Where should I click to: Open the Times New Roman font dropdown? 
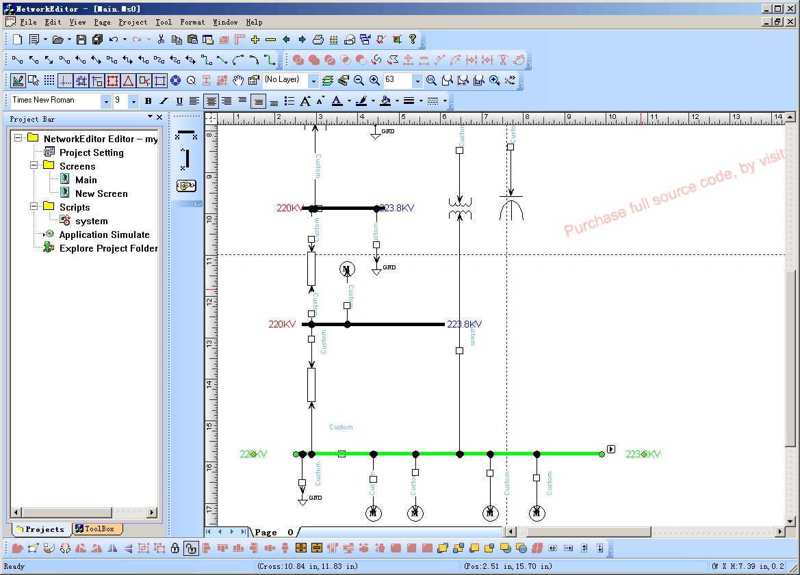(x=105, y=101)
